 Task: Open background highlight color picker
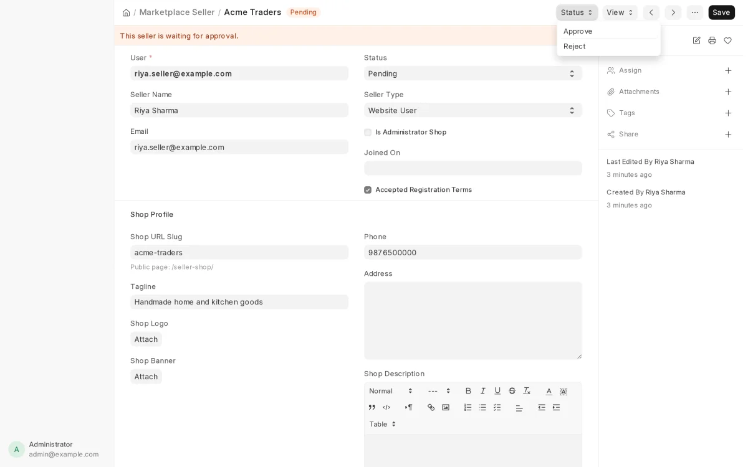pyautogui.click(x=563, y=391)
